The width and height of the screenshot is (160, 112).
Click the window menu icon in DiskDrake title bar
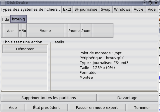[x=3, y=3]
